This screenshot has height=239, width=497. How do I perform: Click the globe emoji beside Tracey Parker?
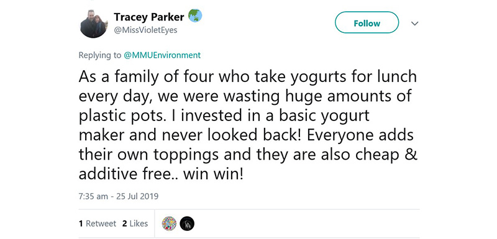point(194,16)
